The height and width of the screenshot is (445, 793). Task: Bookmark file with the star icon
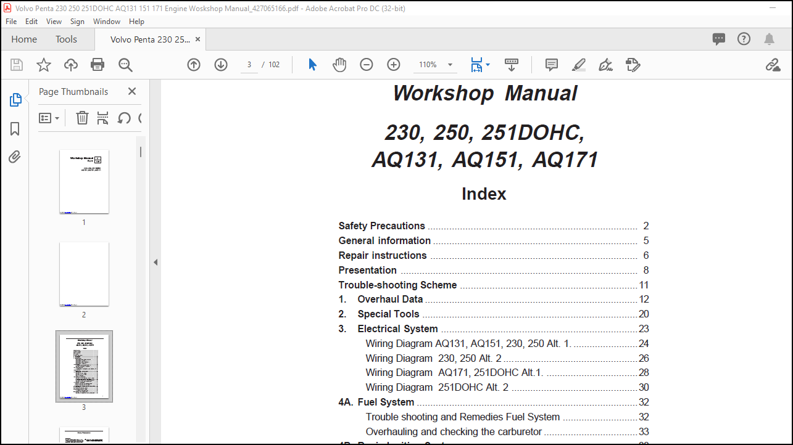coord(44,65)
